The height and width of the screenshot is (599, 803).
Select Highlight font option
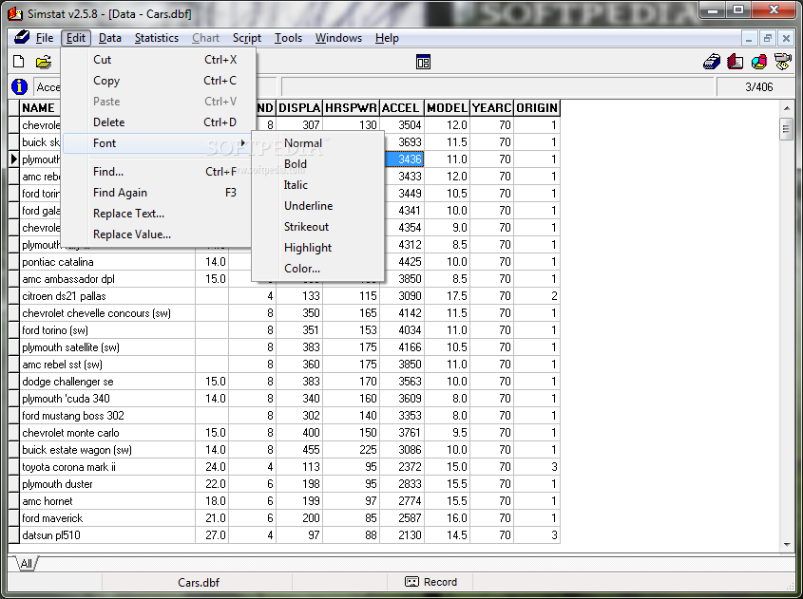(318, 248)
